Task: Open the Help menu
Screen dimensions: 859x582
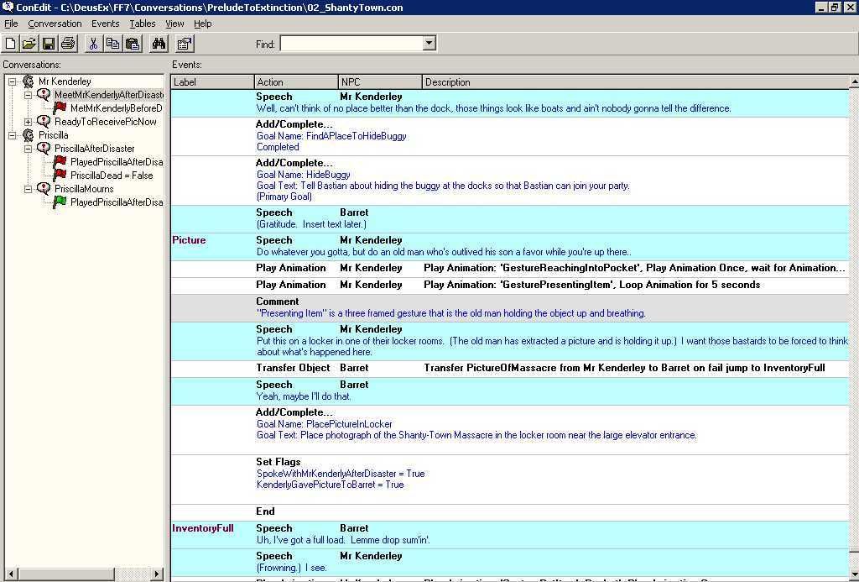Action: (x=203, y=24)
